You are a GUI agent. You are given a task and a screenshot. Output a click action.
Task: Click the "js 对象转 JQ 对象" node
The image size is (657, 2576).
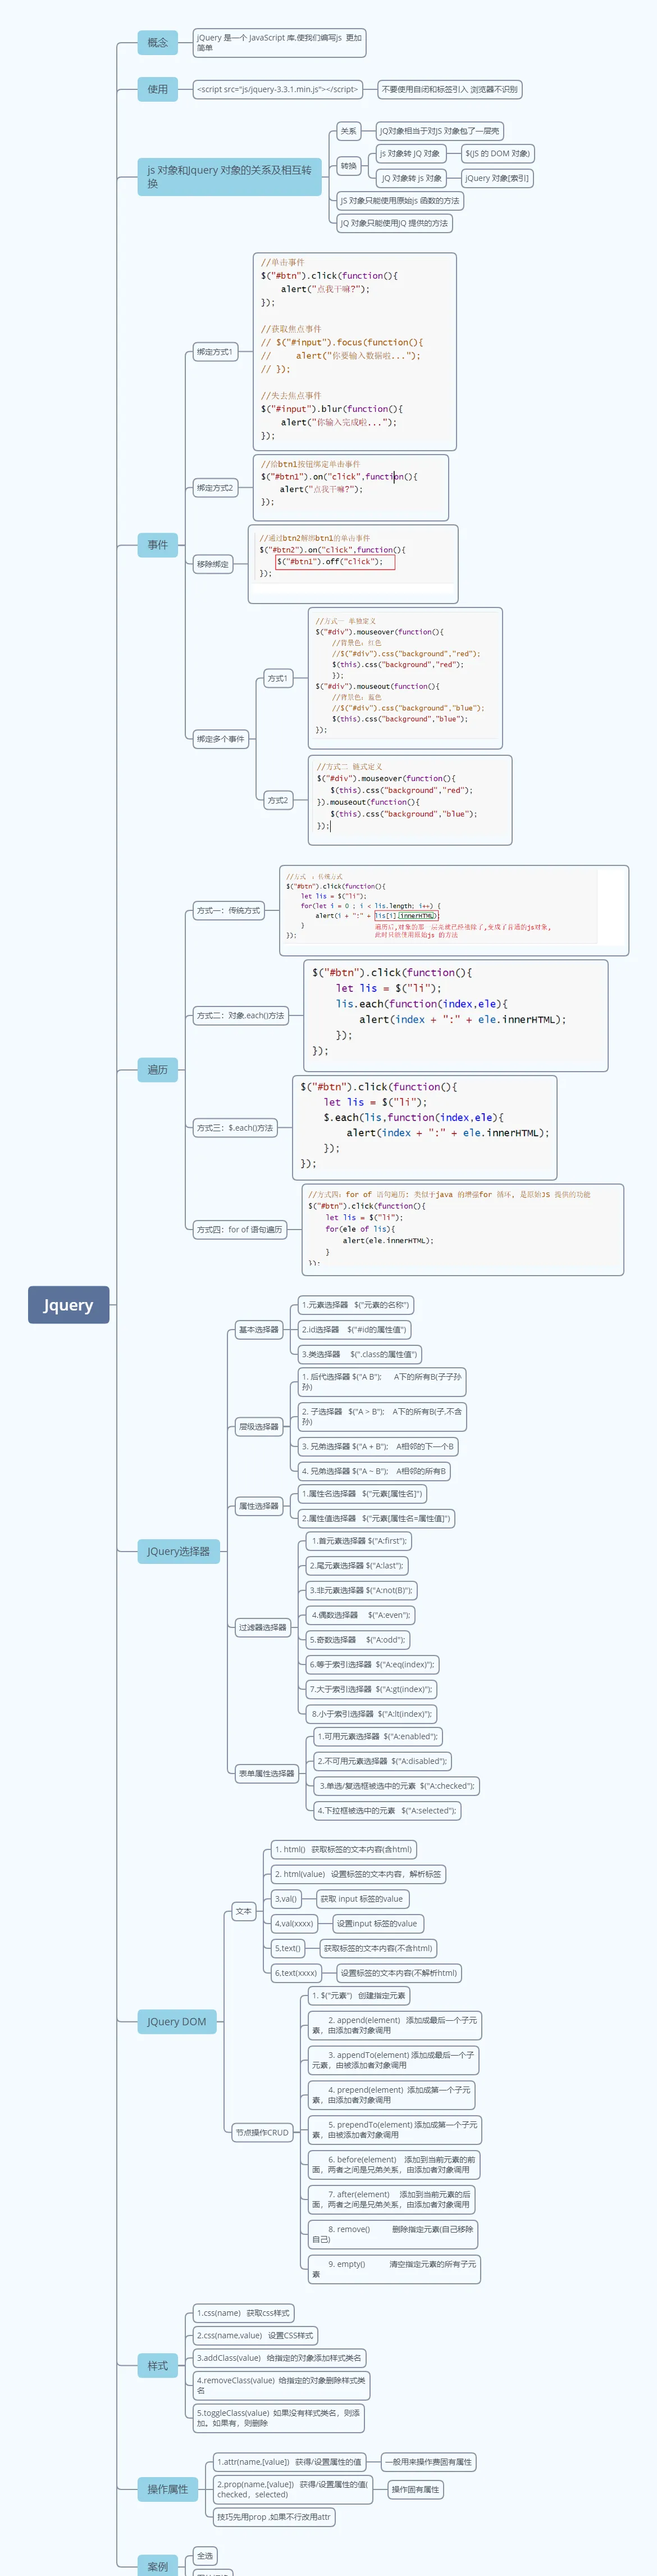point(410,154)
